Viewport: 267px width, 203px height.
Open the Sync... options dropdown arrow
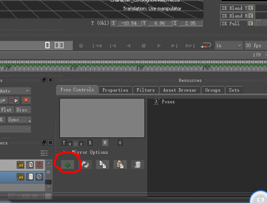(30, 120)
